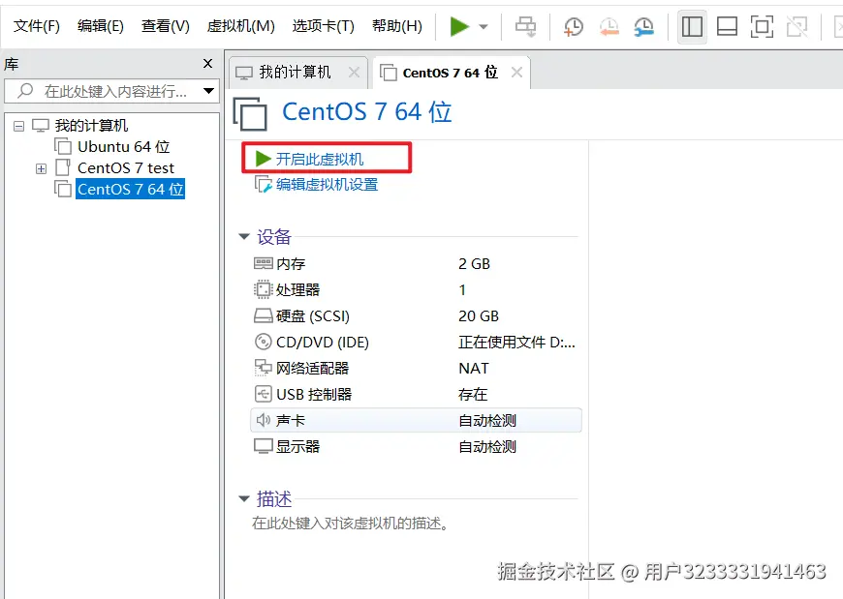Select the CD/DVD (IDE) device row
This screenshot has height=599, width=843.
pos(416,342)
